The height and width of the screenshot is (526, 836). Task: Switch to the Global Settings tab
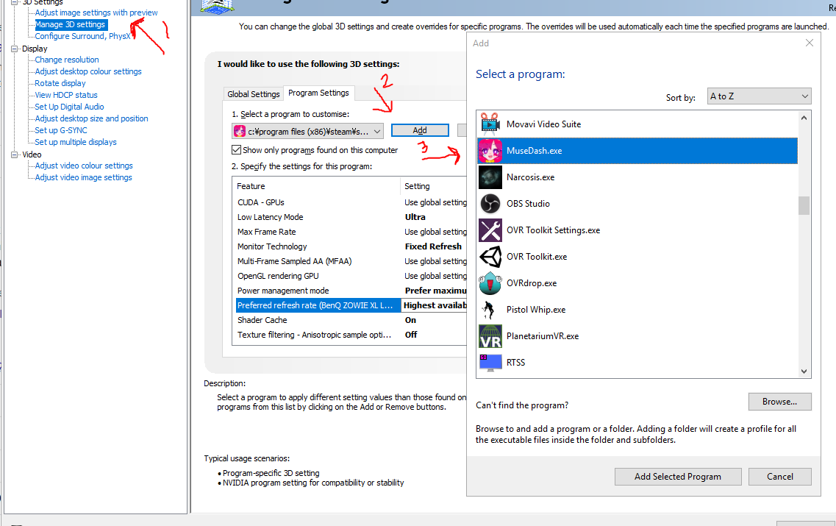(x=254, y=94)
